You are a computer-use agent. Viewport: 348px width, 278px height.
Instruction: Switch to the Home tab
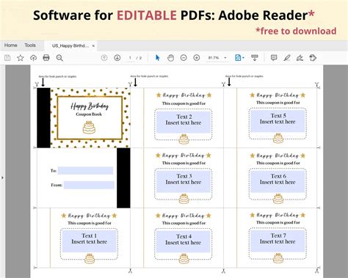tap(11, 45)
